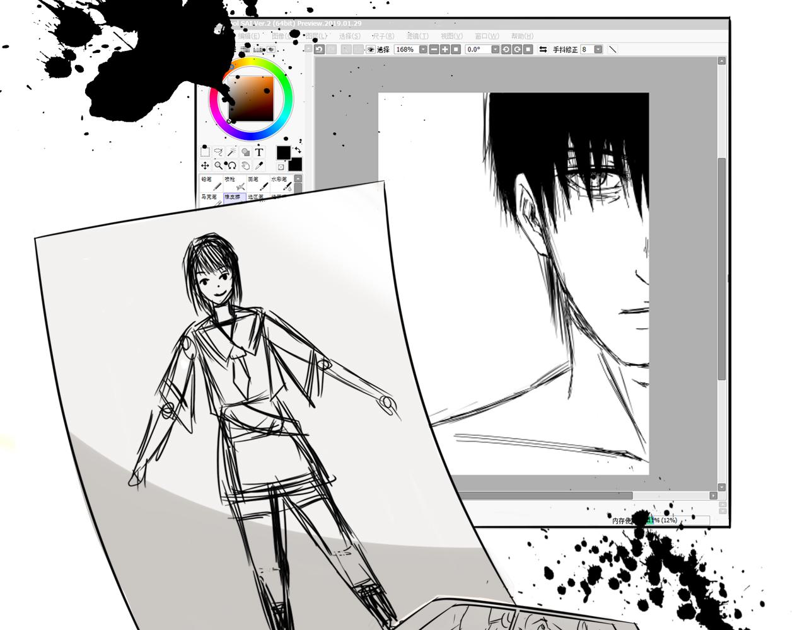
Task: Click the 0.0° rotation angle field
Action: (479, 49)
